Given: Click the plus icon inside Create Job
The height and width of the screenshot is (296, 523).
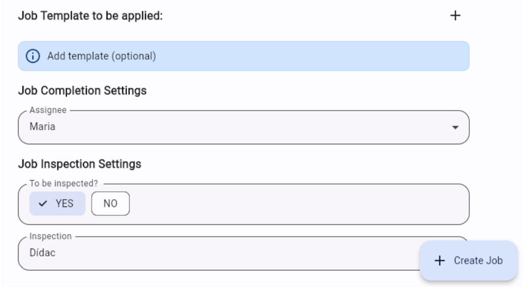Looking at the screenshot, I should [x=440, y=261].
